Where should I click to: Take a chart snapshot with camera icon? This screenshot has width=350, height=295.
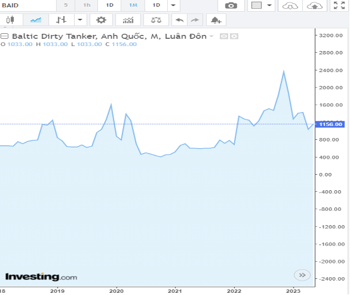pyautogui.click(x=231, y=6)
